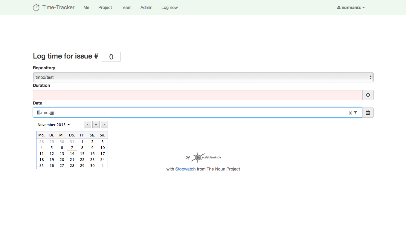
Task: Click the date field spinner stepper
Action: (x=350, y=113)
